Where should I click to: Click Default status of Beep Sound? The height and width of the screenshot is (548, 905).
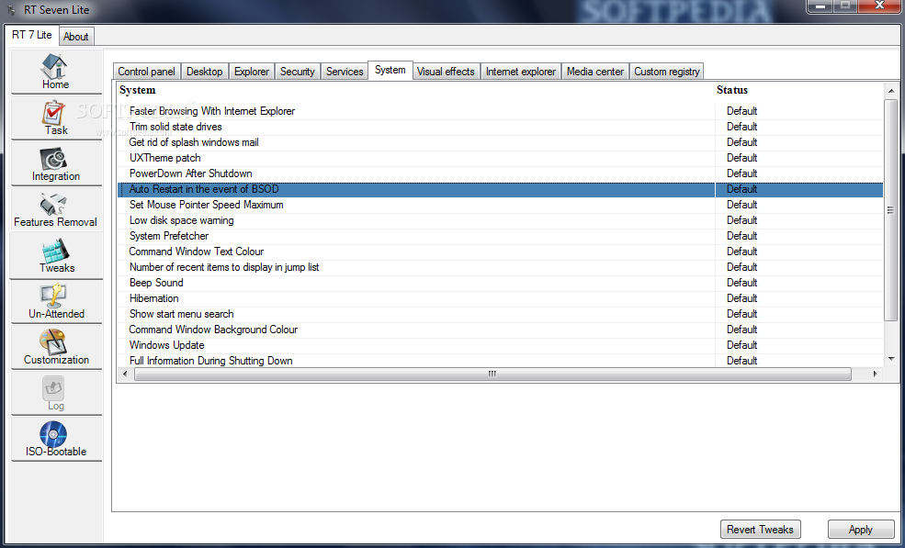(x=741, y=283)
